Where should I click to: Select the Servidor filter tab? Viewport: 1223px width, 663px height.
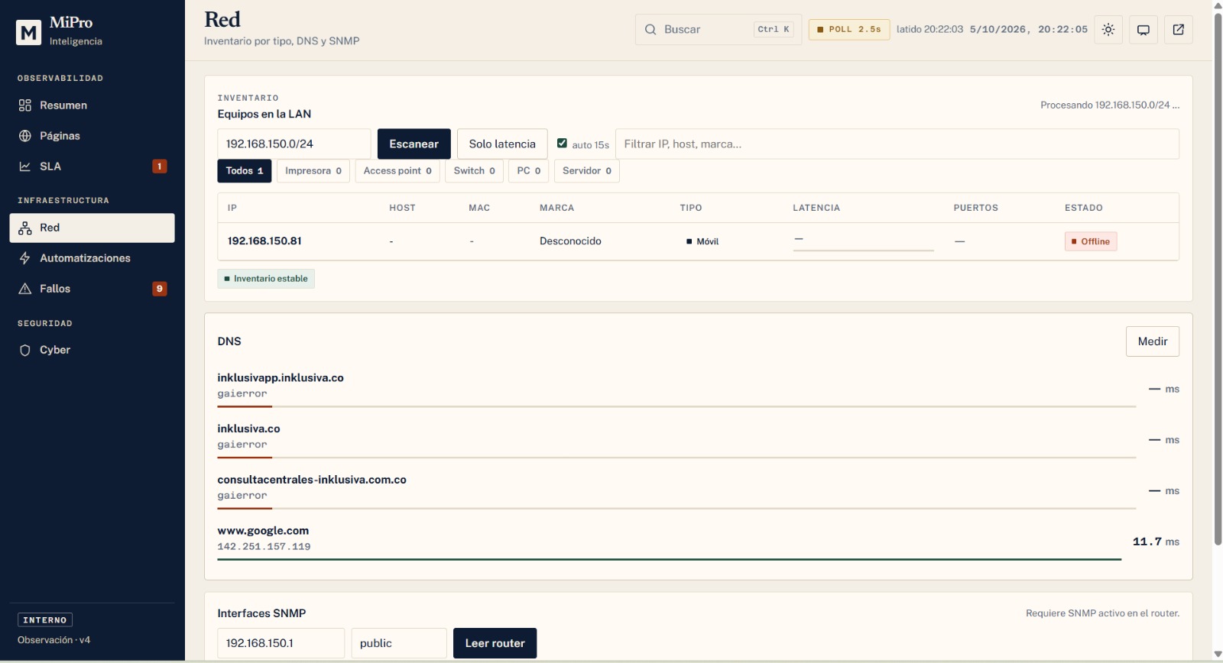tap(587, 171)
